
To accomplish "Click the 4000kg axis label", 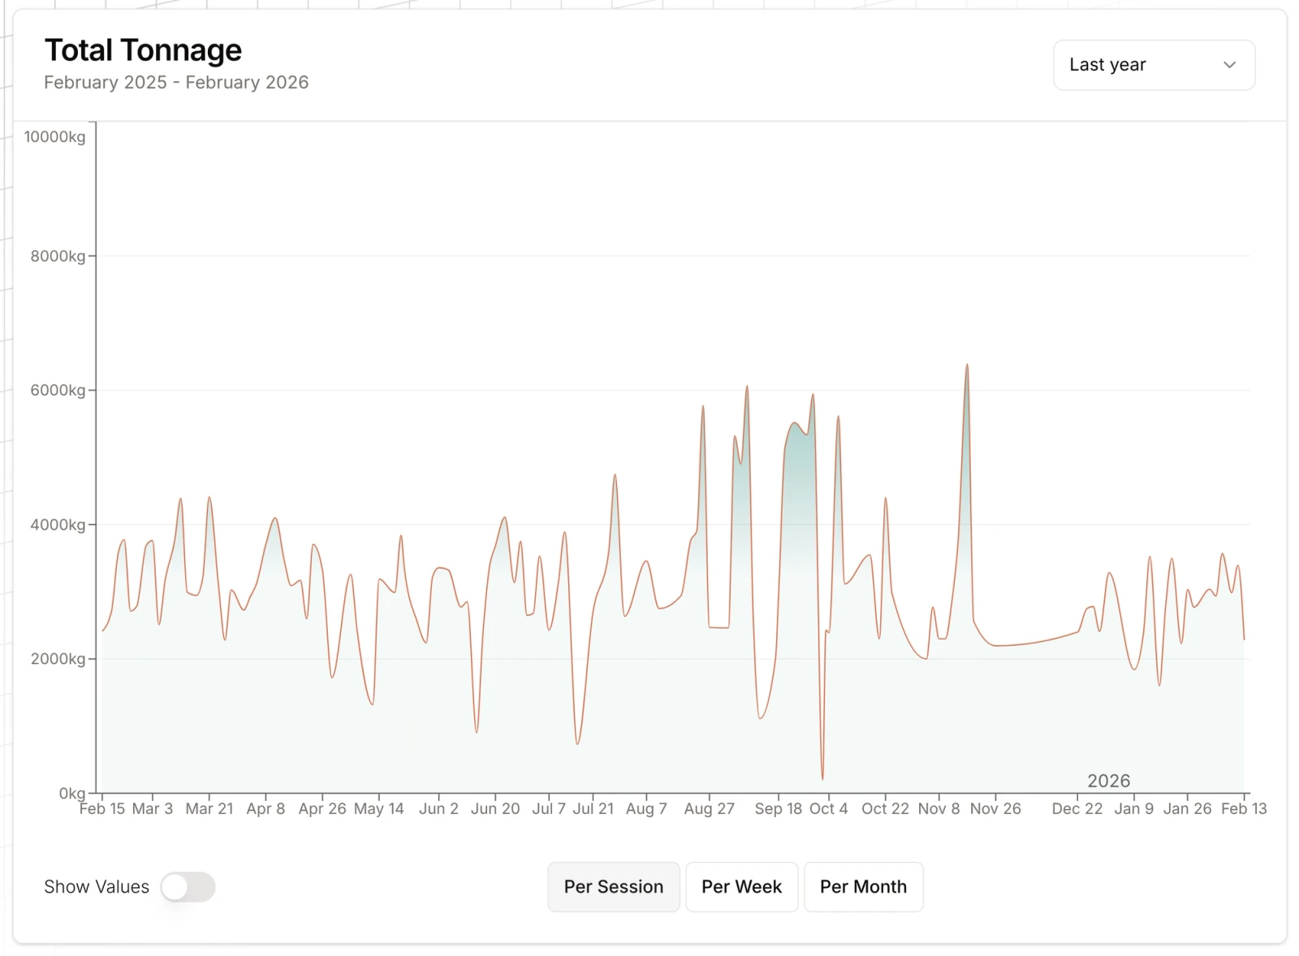I will click(x=58, y=525).
